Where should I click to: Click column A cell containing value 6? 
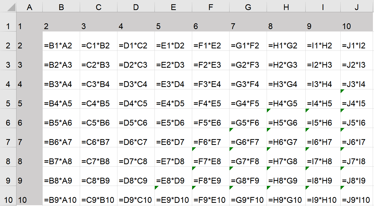[29, 118]
